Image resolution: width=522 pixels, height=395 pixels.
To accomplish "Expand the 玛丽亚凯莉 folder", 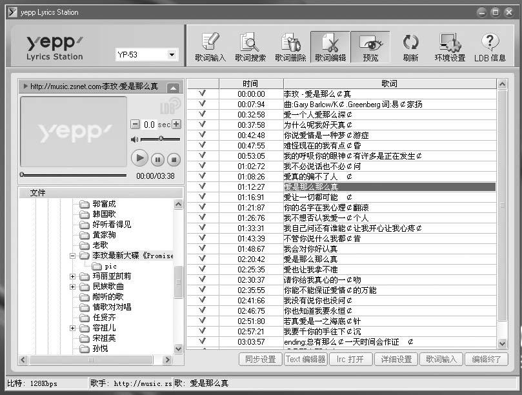I will [x=72, y=276].
